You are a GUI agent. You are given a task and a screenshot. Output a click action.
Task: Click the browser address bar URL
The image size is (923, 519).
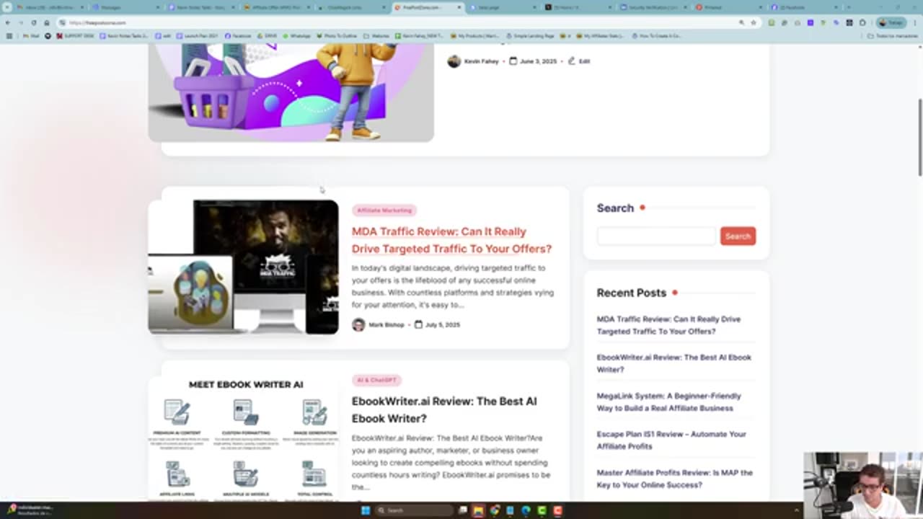point(97,22)
